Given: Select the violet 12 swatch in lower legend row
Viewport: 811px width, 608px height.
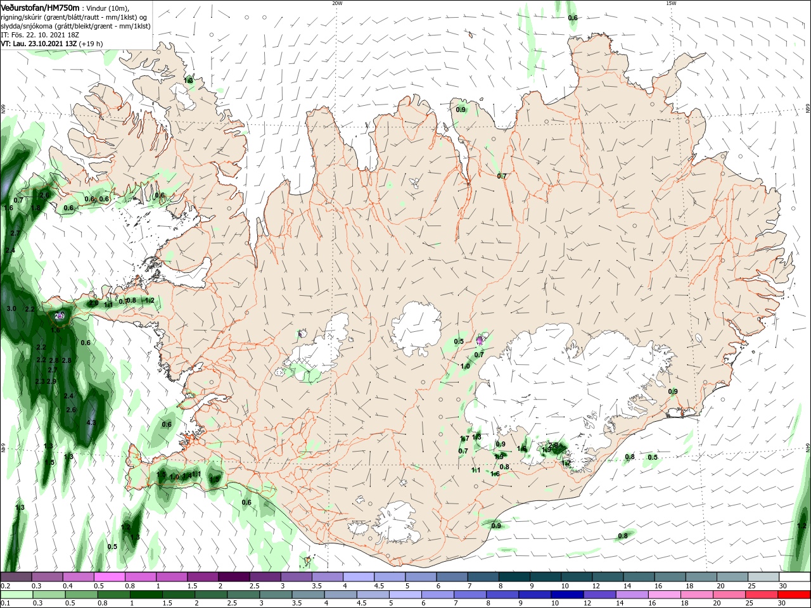Looking at the screenshot, I should pyautogui.click(x=599, y=595).
